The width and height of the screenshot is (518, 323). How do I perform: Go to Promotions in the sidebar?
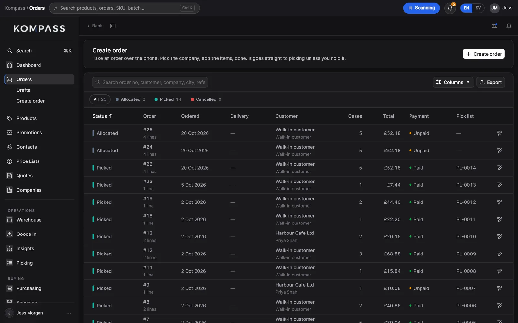39,132
